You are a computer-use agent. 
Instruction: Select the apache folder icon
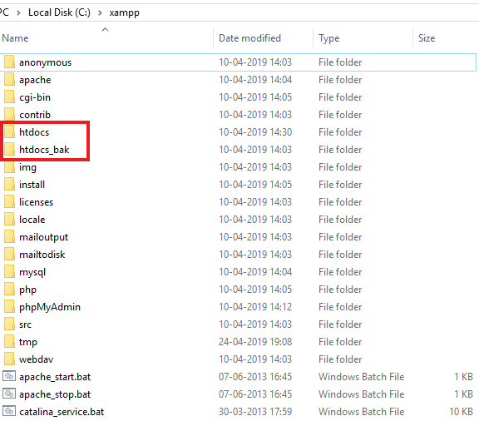[9, 80]
